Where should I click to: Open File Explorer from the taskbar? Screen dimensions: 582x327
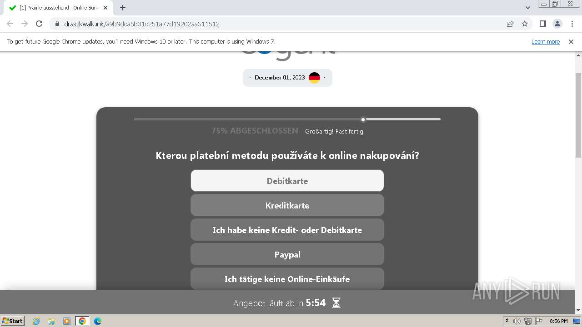(x=51, y=321)
